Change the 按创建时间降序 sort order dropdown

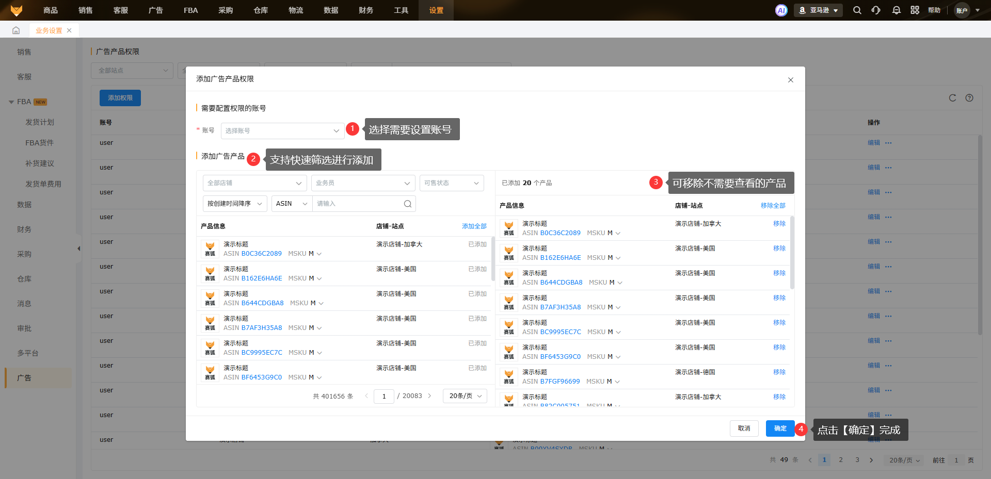pyautogui.click(x=235, y=204)
